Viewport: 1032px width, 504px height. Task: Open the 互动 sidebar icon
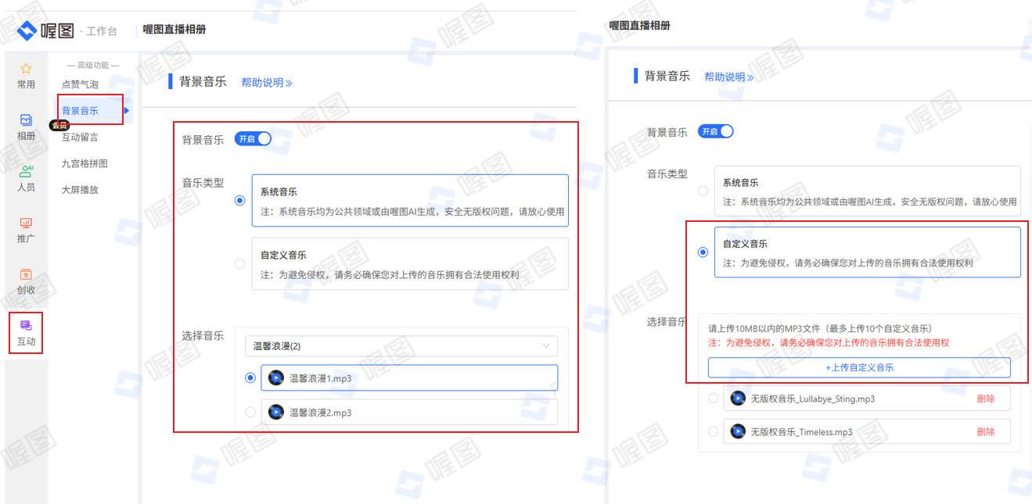pyautogui.click(x=26, y=326)
